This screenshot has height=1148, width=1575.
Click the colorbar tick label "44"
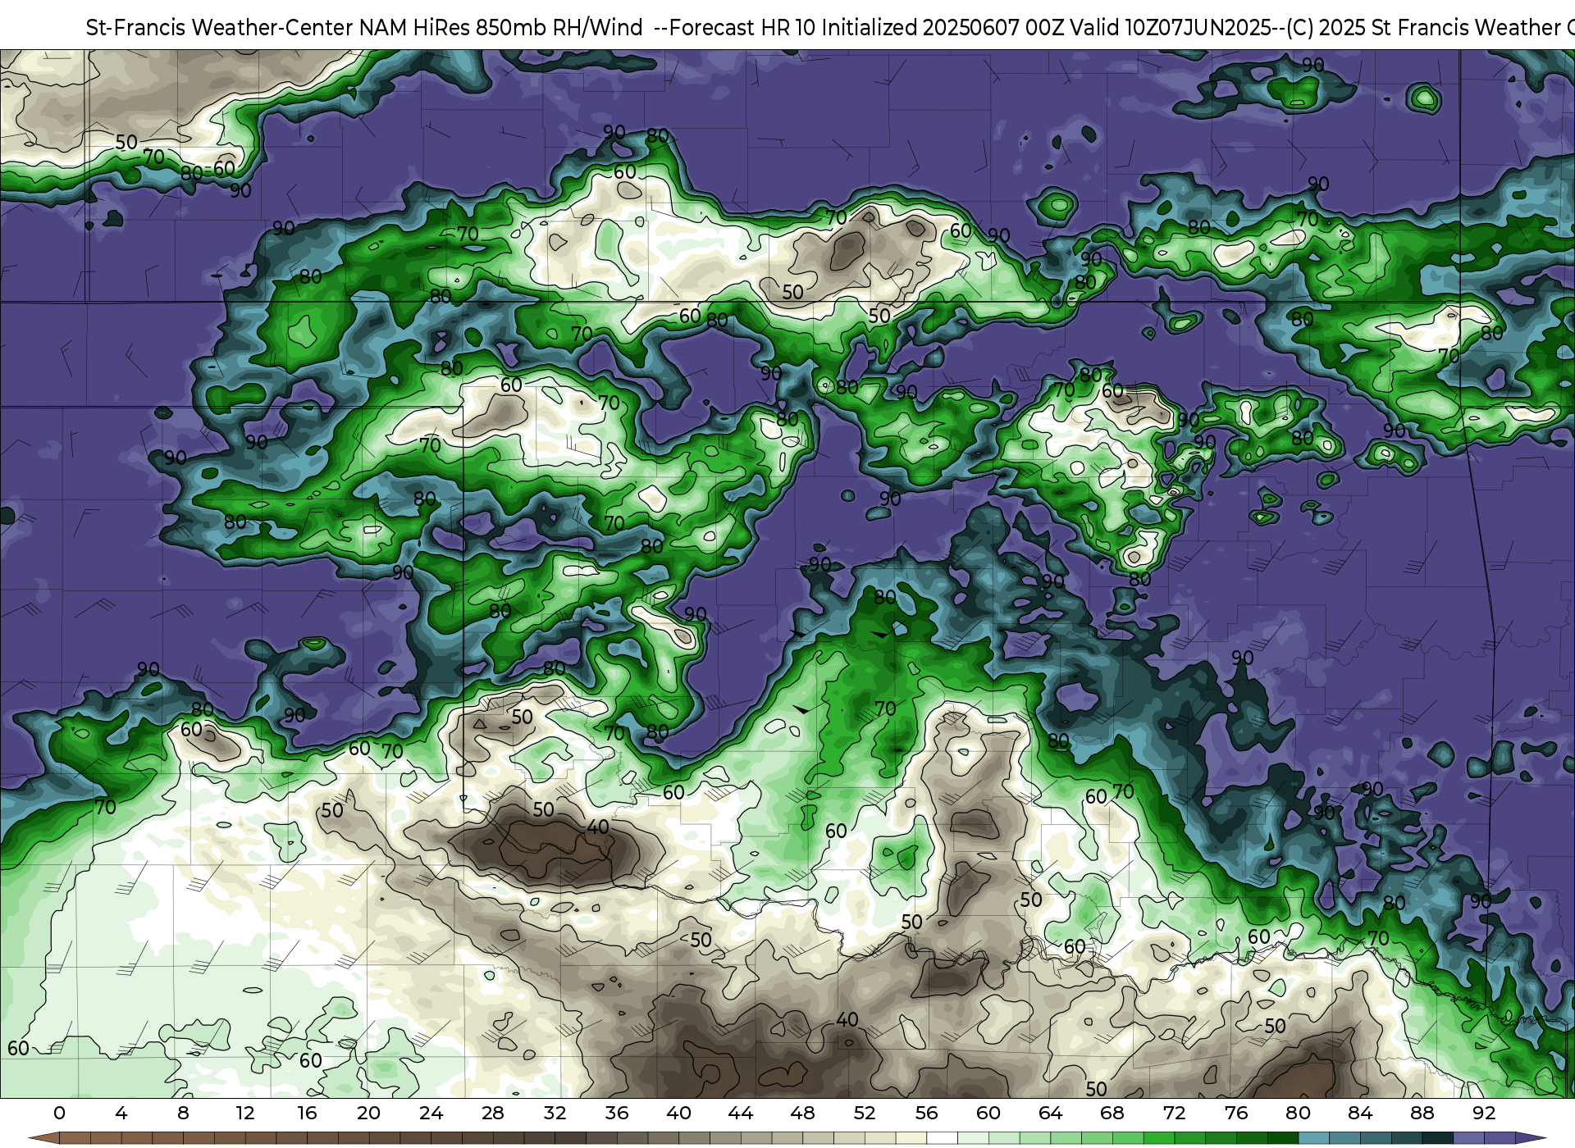coord(741,1113)
